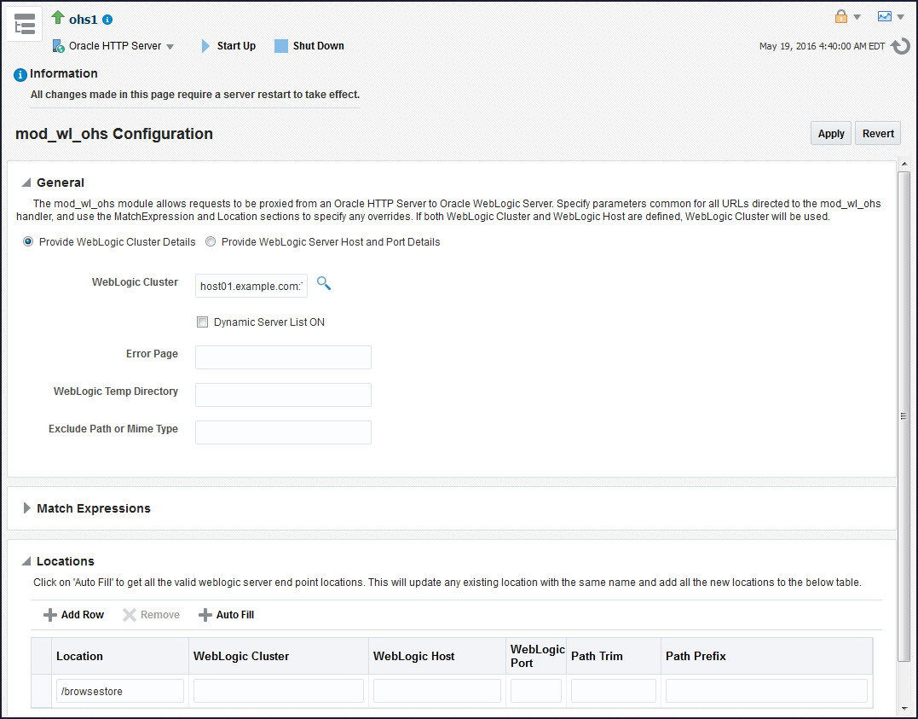Select the Start Up icon

205,45
